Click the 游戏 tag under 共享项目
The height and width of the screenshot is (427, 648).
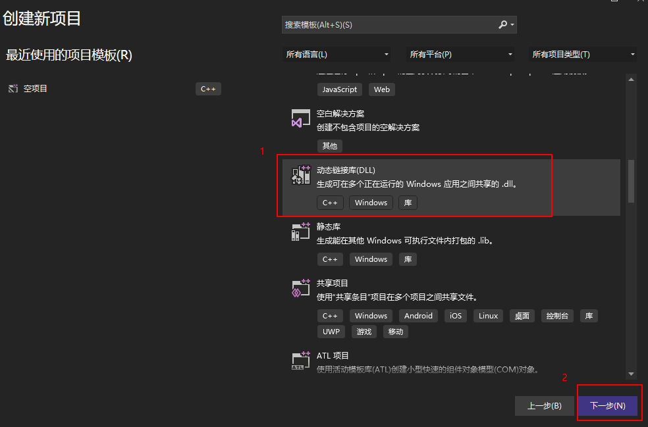[364, 332]
